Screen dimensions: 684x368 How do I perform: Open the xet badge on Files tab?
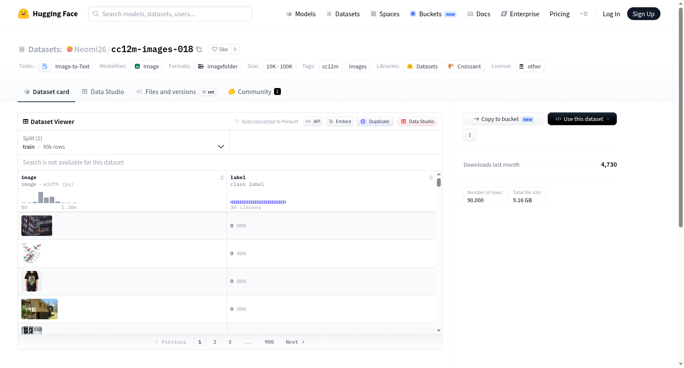pos(208,92)
